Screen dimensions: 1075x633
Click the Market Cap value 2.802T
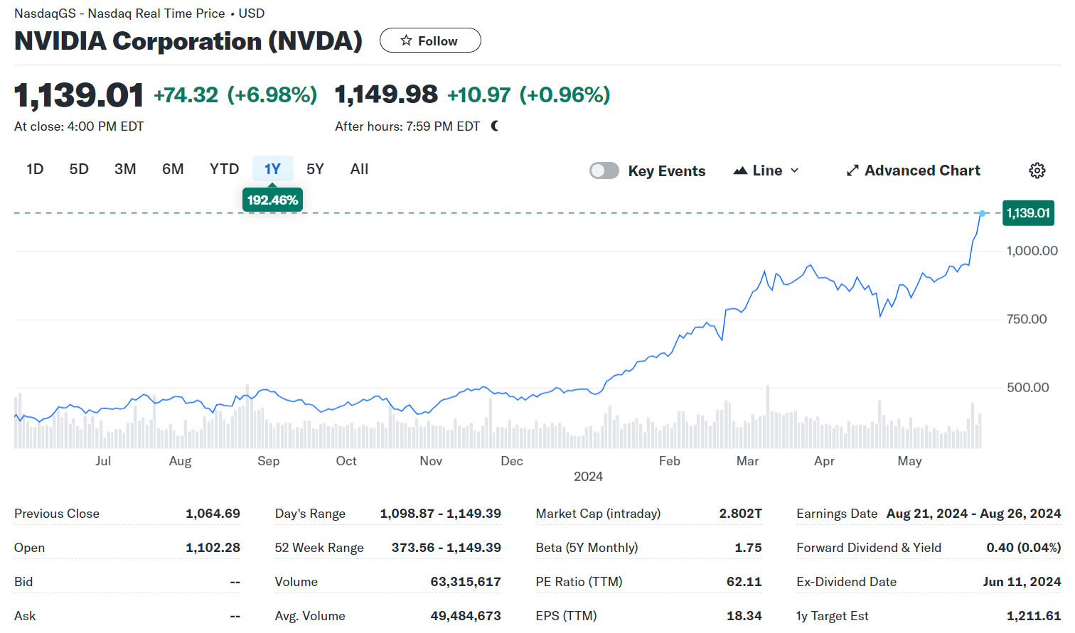pyautogui.click(x=740, y=514)
